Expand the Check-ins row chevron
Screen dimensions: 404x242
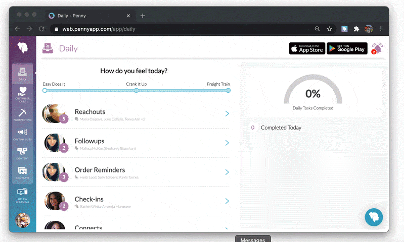(x=227, y=201)
